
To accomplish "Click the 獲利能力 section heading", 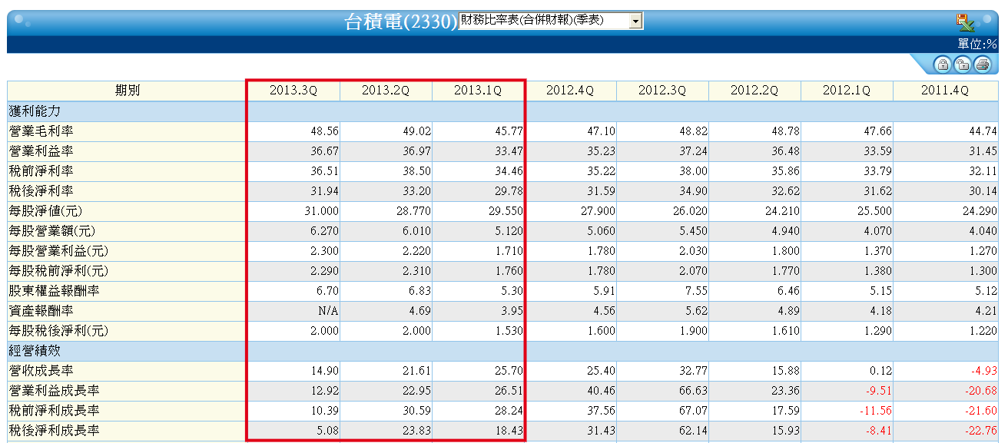I will 34,111.
